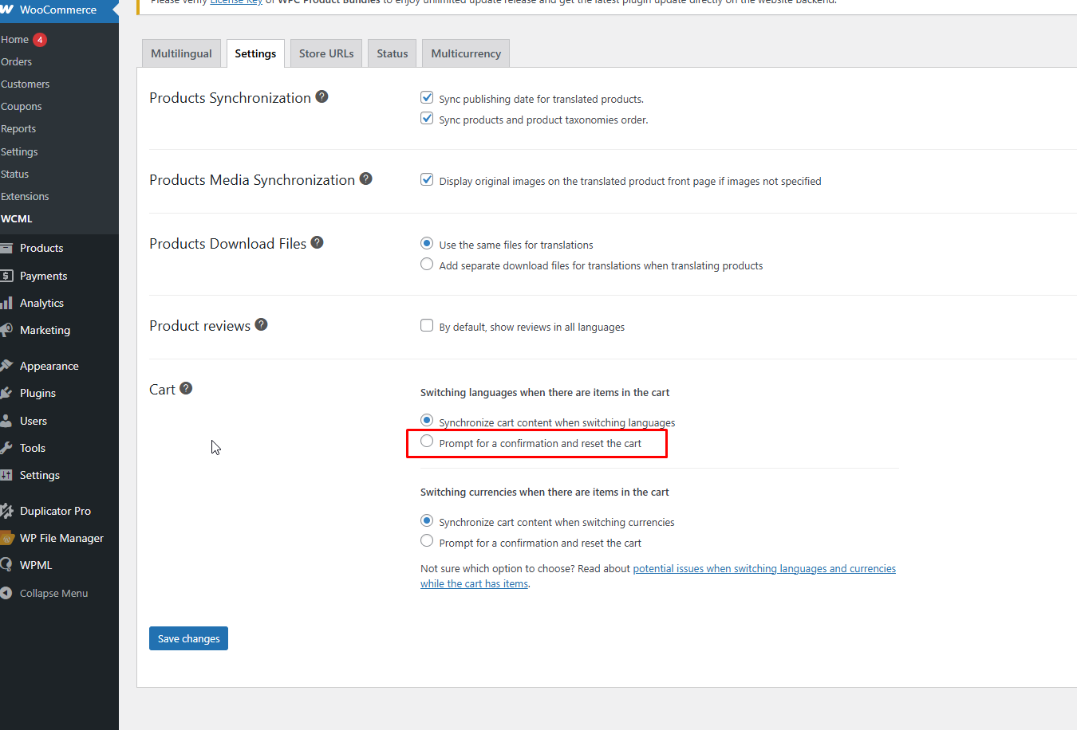Image resolution: width=1077 pixels, height=730 pixels.
Task: Click Products Media Synchronization heading text
Action: click(252, 179)
